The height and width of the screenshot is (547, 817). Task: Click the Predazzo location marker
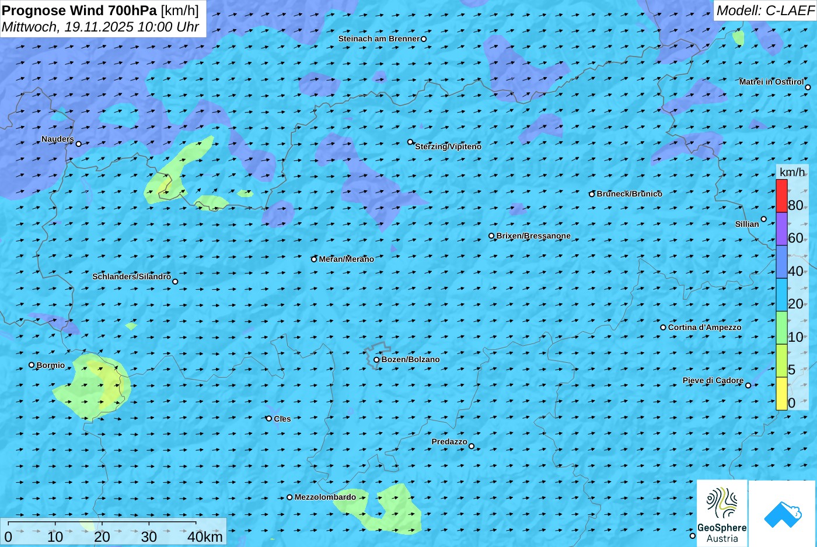click(472, 446)
